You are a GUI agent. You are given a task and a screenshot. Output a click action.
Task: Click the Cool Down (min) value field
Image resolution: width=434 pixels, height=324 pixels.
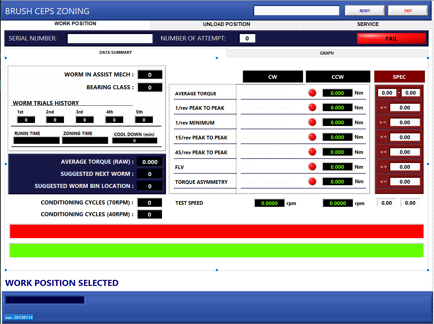(135, 141)
